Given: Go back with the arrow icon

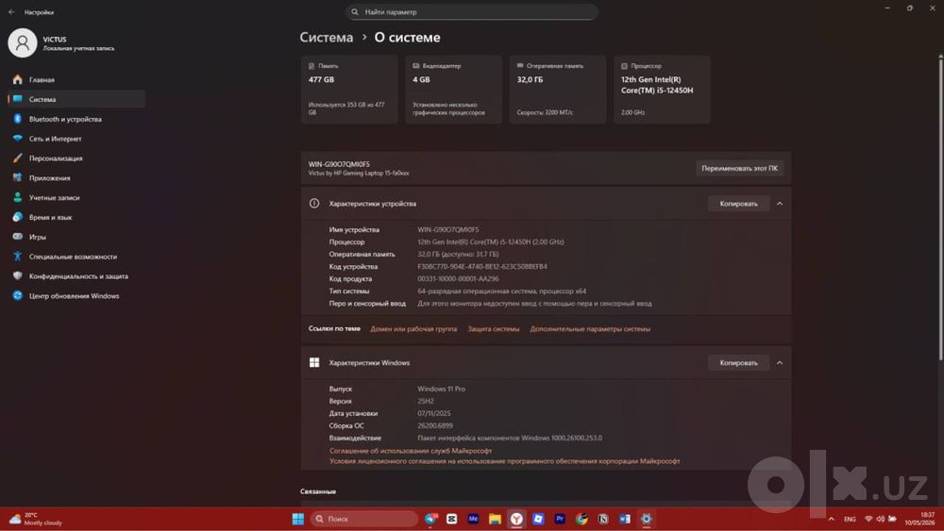Looking at the screenshot, I should [11, 12].
